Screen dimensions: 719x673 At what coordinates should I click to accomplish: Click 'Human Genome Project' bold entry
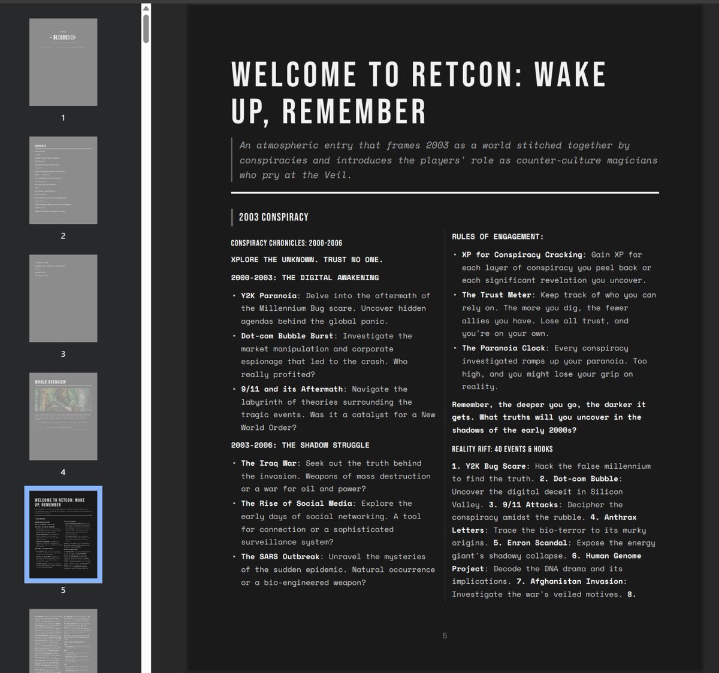pyautogui.click(x=546, y=562)
